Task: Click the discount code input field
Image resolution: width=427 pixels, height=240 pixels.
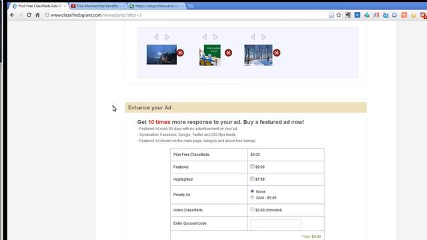Action: pos(276,223)
